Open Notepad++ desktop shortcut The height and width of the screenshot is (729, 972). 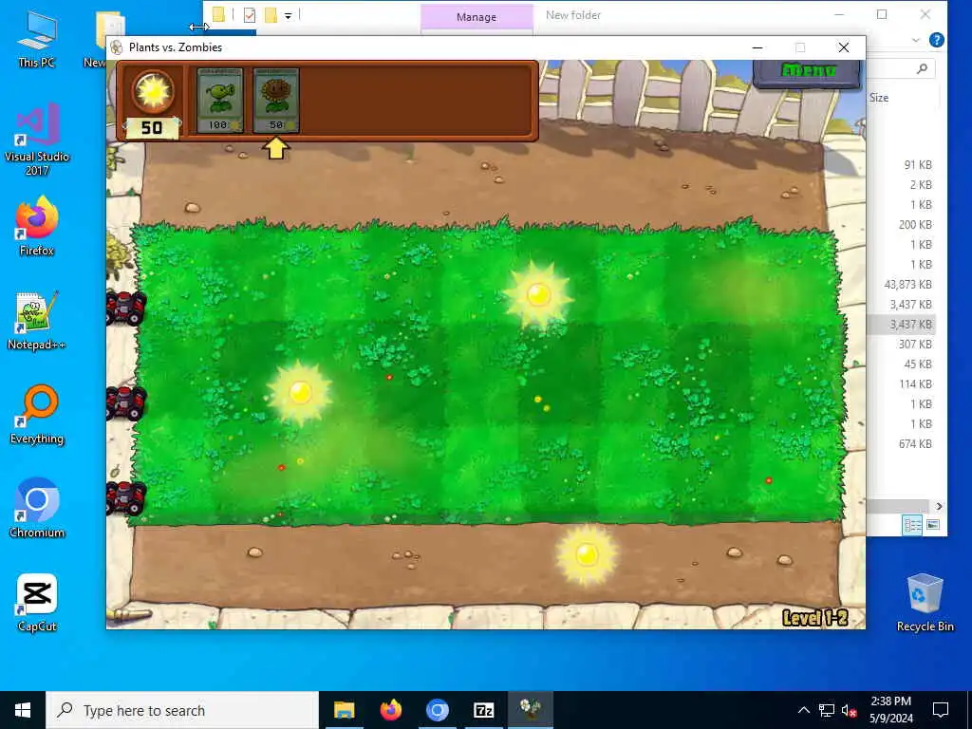point(37,321)
